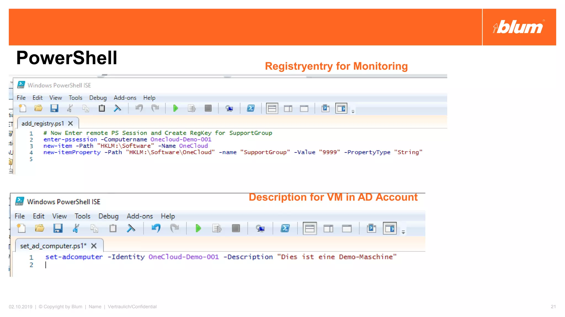Open Add-ons menu in lower ISE window
The height and width of the screenshot is (317, 565).
[x=140, y=216]
